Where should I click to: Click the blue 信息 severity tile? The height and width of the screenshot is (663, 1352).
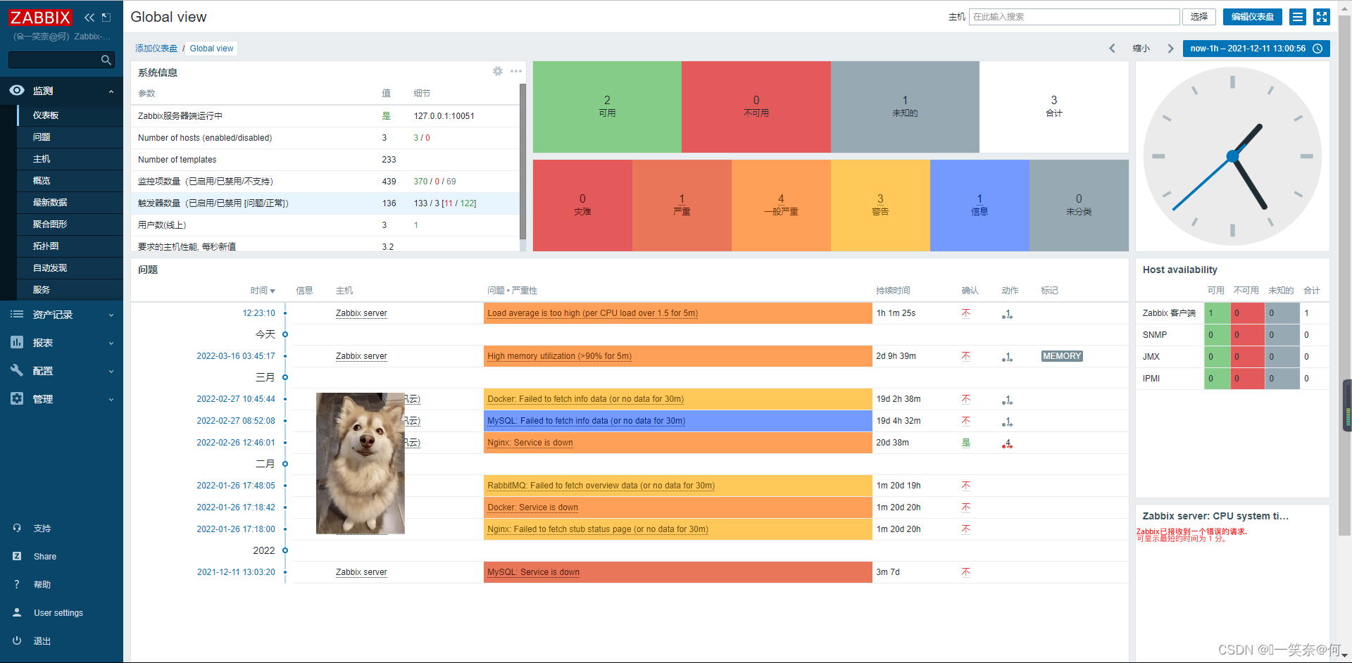tap(979, 206)
